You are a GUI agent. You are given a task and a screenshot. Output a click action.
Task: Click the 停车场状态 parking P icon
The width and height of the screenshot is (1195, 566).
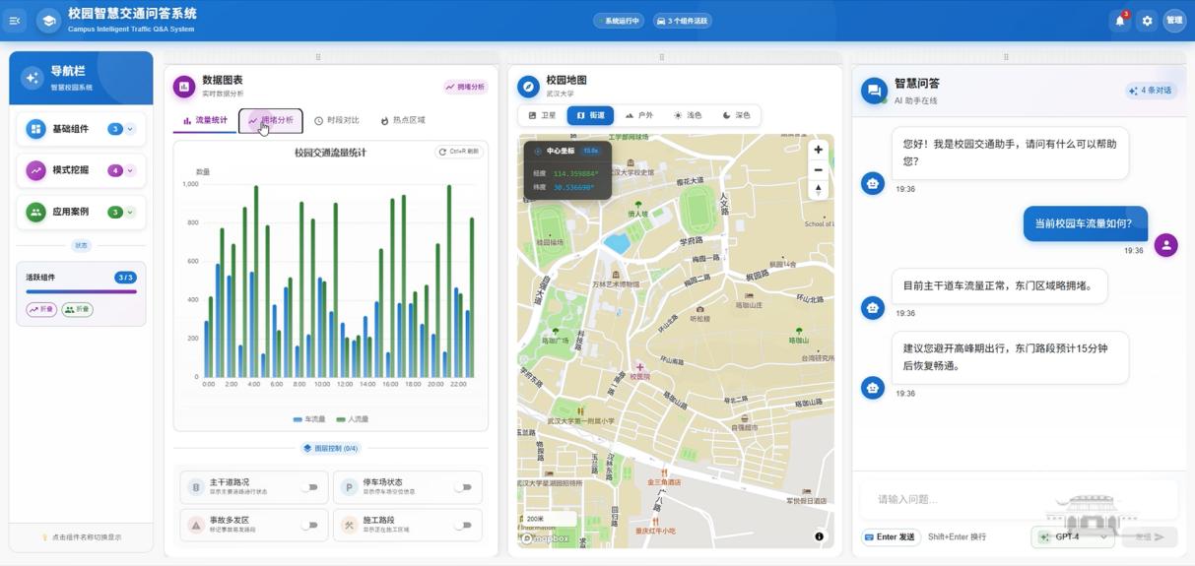coord(349,486)
